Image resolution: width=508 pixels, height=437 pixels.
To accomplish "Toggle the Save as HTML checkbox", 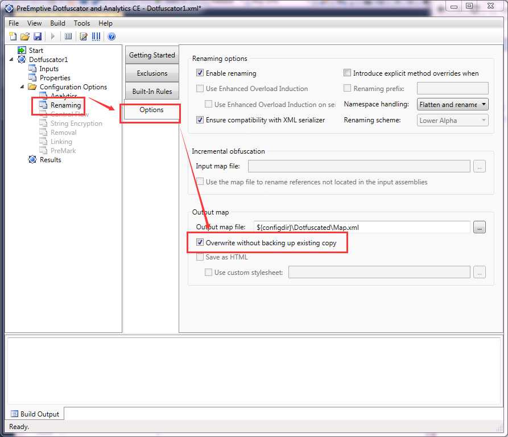I will point(200,257).
